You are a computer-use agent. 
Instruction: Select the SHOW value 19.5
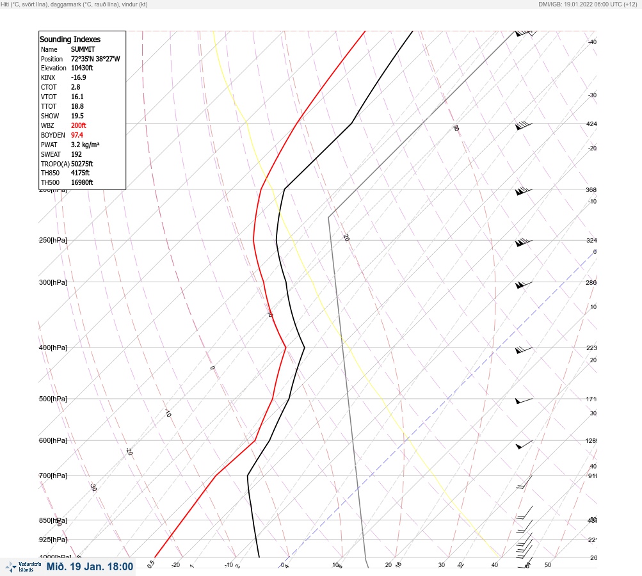point(77,116)
